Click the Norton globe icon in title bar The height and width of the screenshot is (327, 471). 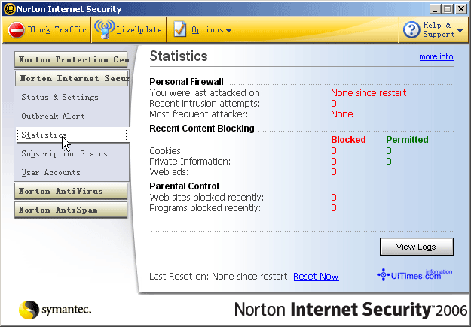9,9
